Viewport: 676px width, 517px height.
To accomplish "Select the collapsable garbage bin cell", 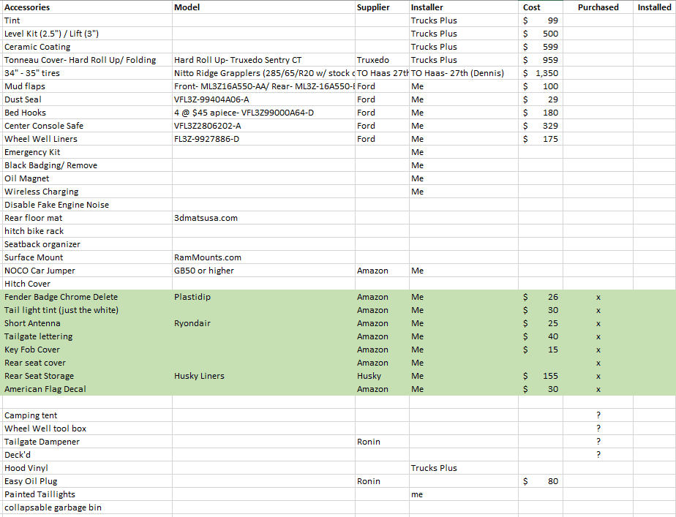I will coord(53,507).
